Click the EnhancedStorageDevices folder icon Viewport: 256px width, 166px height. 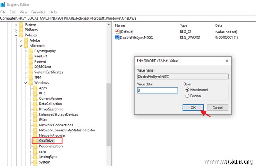click(35, 114)
